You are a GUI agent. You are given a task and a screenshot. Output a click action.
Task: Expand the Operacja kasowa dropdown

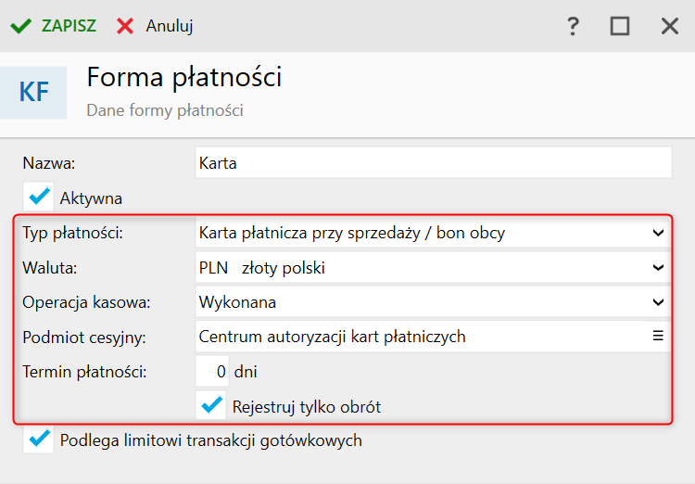(658, 302)
